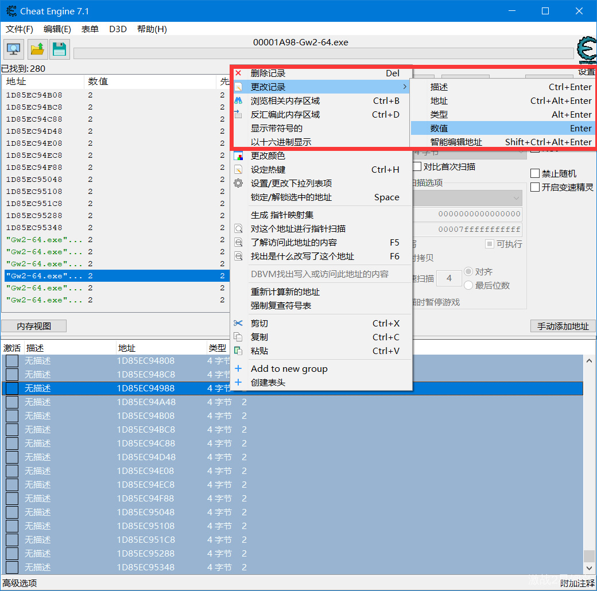Activate the checkbox for address 1D85EC94A48
This screenshot has height=591, width=597.
(12, 402)
